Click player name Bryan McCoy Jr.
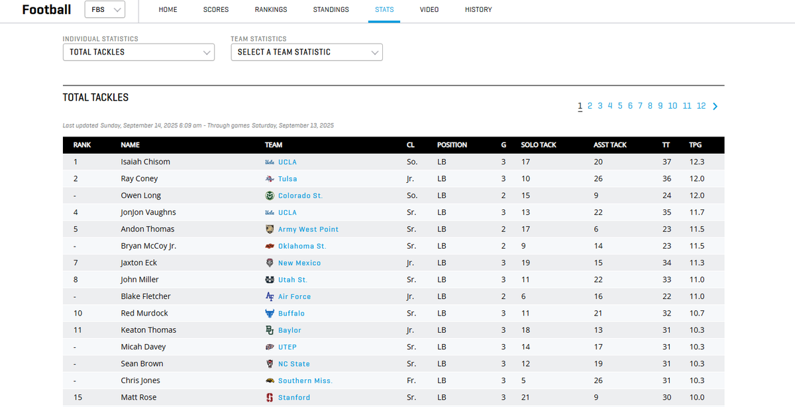 click(148, 246)
